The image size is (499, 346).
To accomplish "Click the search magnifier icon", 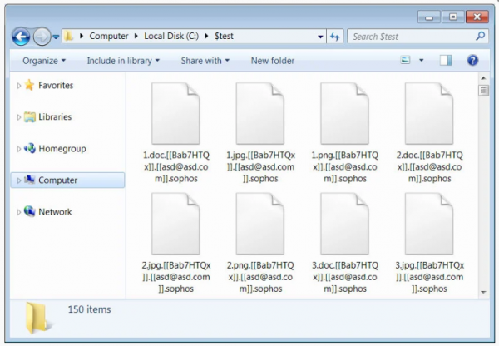I will (x=480, y=37).
